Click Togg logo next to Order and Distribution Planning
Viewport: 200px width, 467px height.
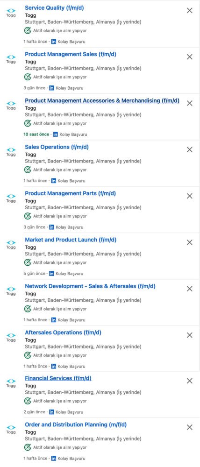(11, 429)
